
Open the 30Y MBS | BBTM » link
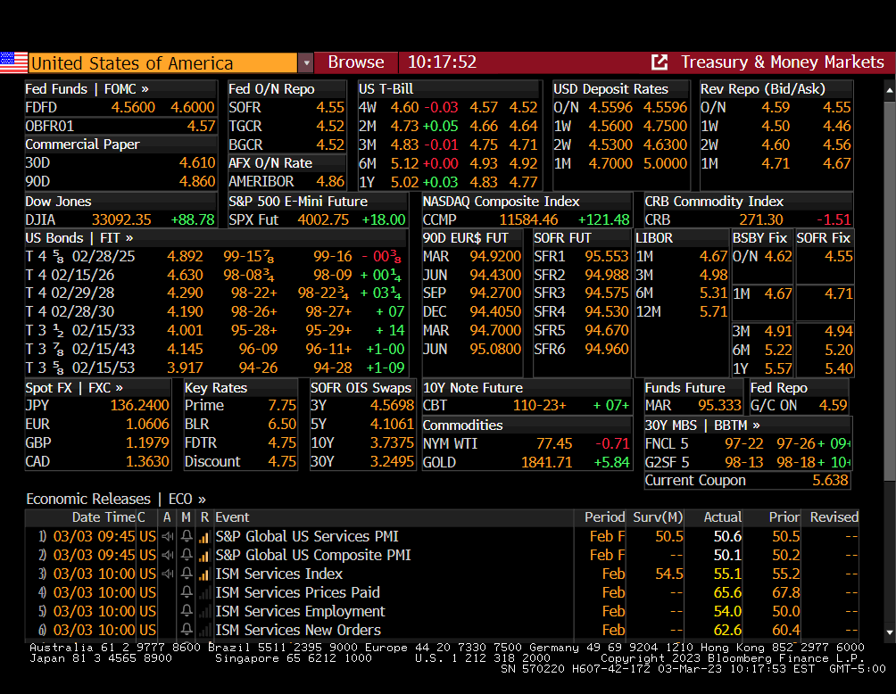click(702, 425)
